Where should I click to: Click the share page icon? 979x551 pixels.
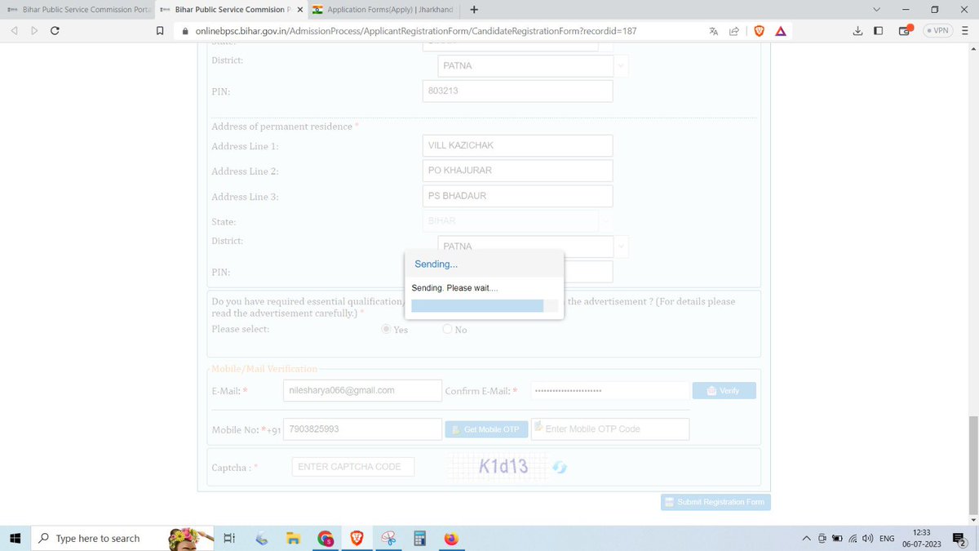734,31
